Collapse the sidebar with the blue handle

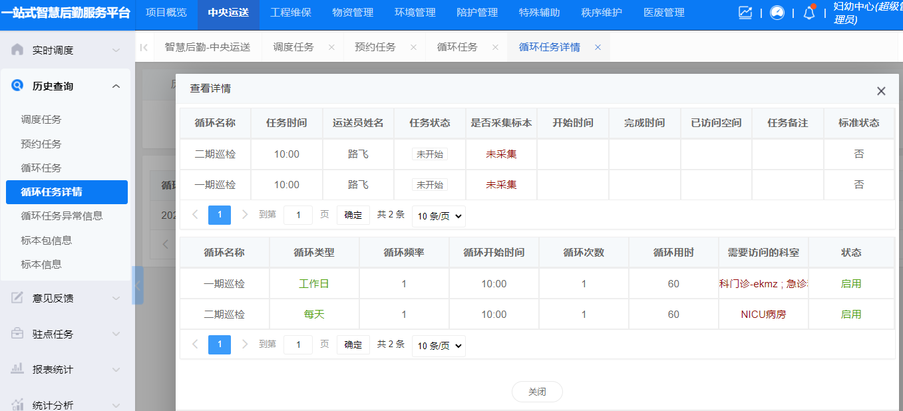pos(138,285)
